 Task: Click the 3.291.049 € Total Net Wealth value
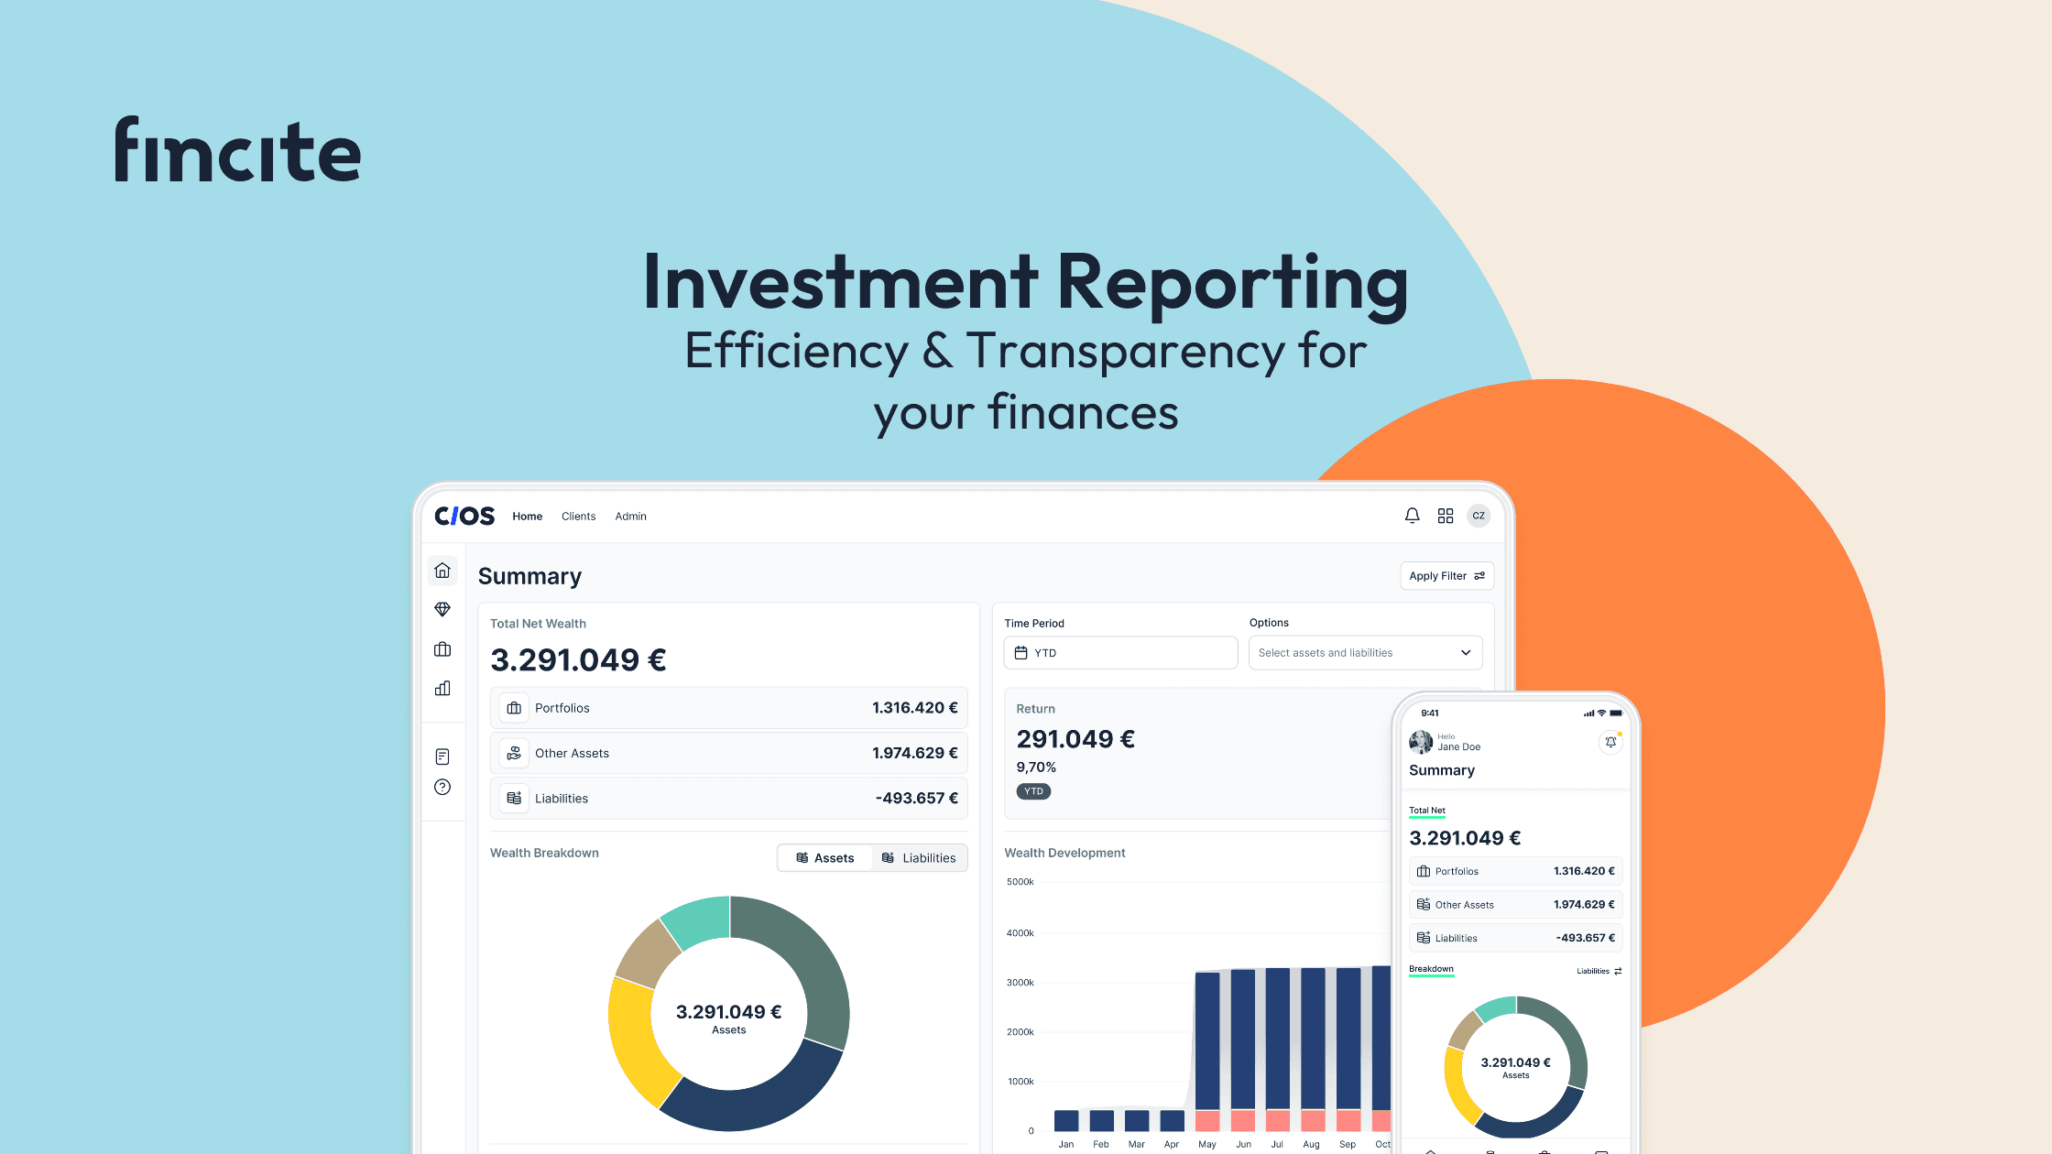pos(578,659)
